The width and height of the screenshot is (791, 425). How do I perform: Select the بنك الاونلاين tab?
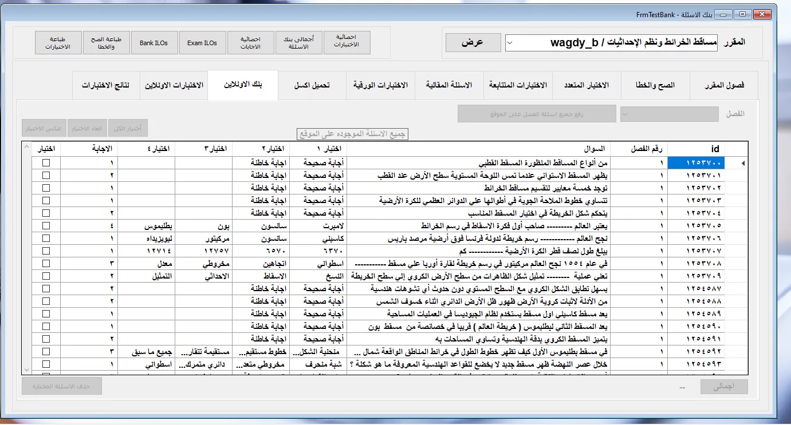pos(243,85)
